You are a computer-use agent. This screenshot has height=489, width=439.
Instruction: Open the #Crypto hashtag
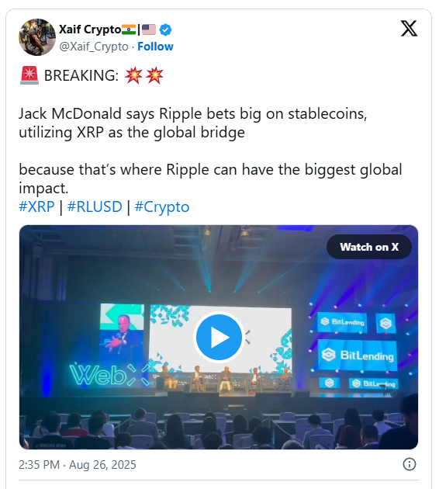161,206
